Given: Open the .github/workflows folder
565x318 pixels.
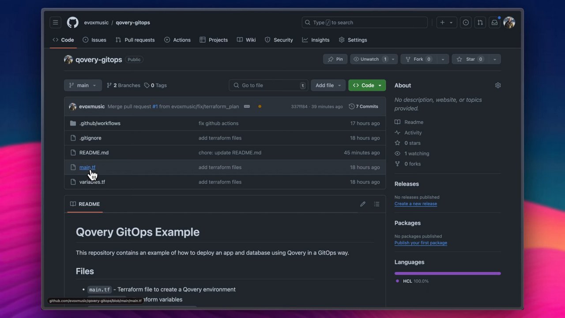Looking at the screenshot, I should click(100, 123).
